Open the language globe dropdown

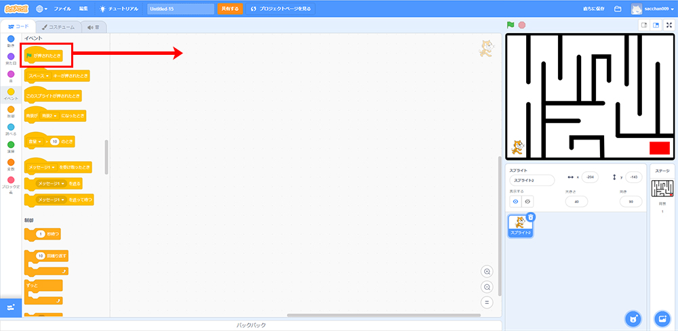pos(41,9)
